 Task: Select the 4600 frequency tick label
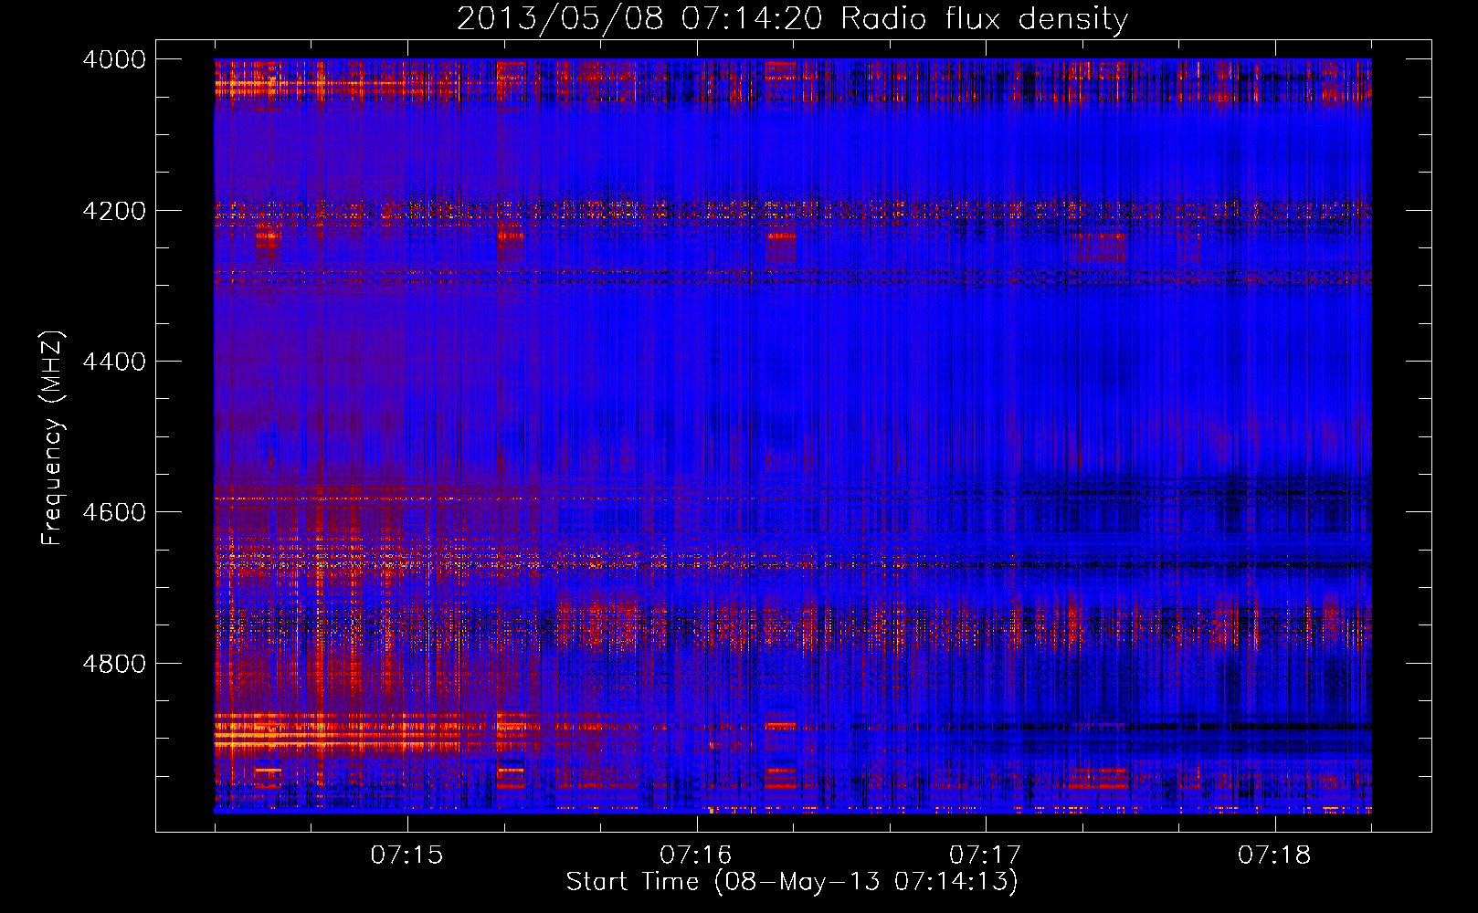(114, 512)
